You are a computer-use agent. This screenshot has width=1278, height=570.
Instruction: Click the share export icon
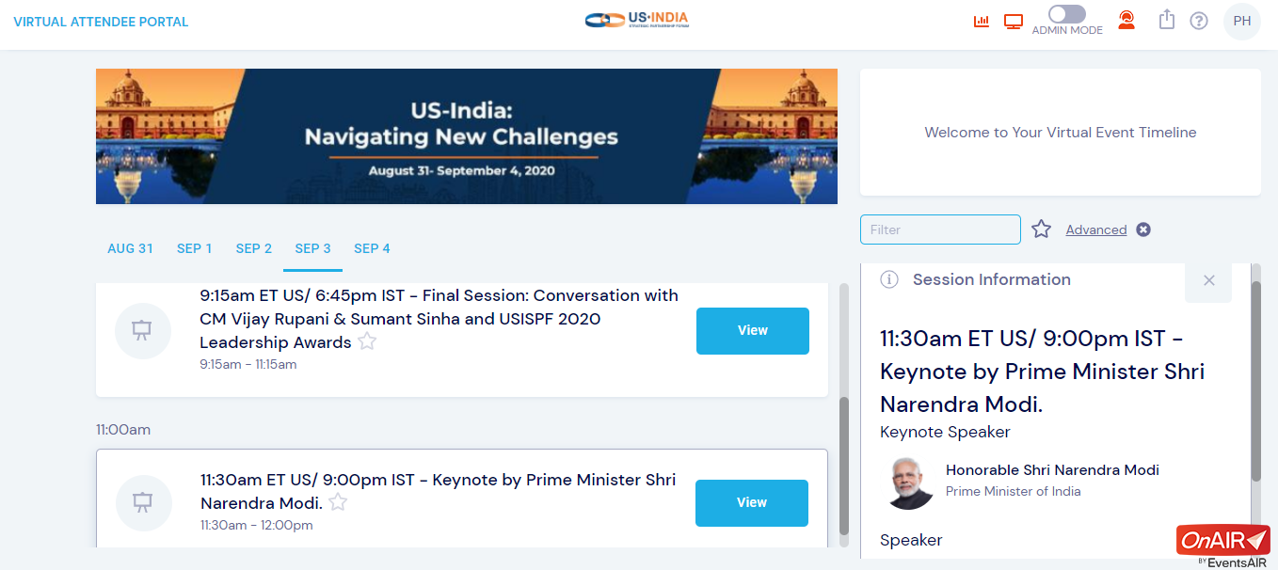click(1167, 20)
